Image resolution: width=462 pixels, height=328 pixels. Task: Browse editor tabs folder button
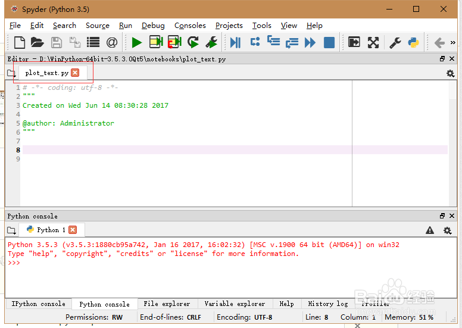(11, 73)
